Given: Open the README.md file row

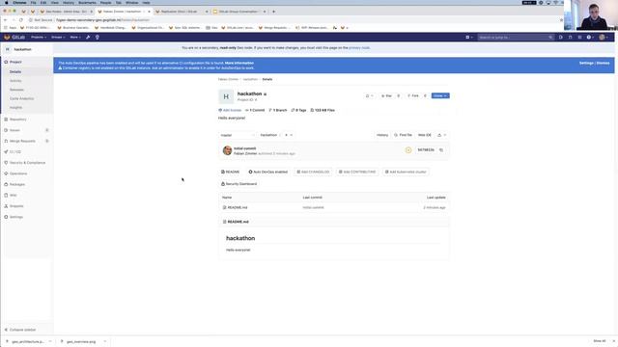Looking at the screenshot, I should click(334, 207).
